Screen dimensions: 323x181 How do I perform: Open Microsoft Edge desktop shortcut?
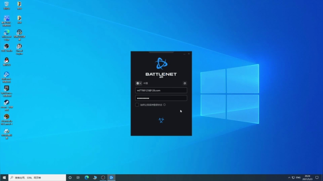(7, 35)
